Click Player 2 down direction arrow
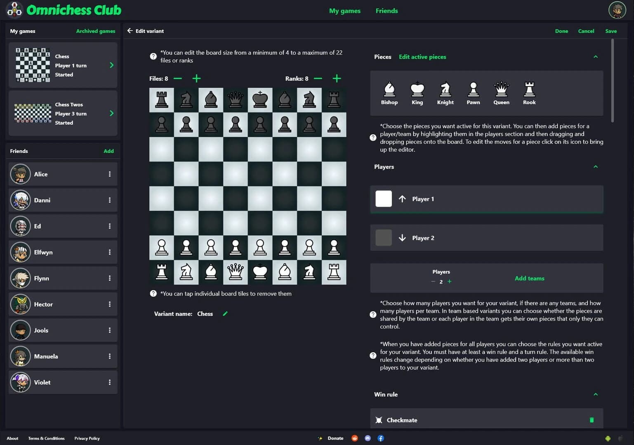The height and width of the screenshot is (445, 634). (x=402, y=238)
